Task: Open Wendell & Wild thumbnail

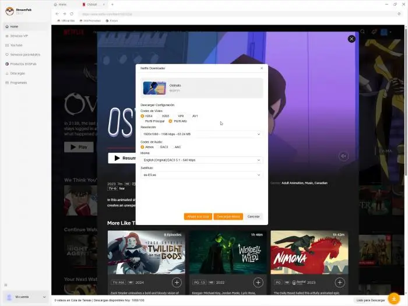Action: [228, 252]
